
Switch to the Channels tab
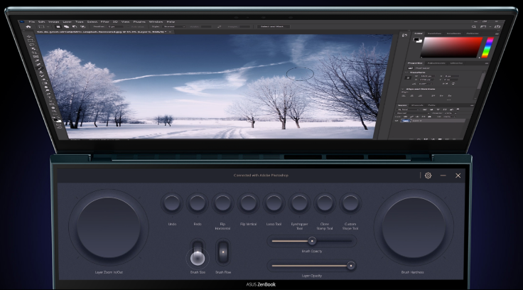coord(417,105)
